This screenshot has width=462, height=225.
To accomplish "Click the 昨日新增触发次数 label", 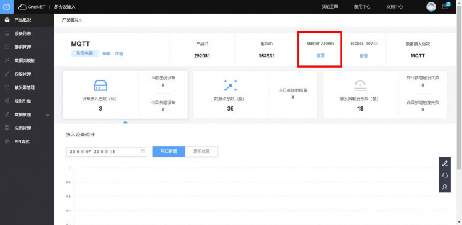I will pyautogui.click(x=423, y=78).
